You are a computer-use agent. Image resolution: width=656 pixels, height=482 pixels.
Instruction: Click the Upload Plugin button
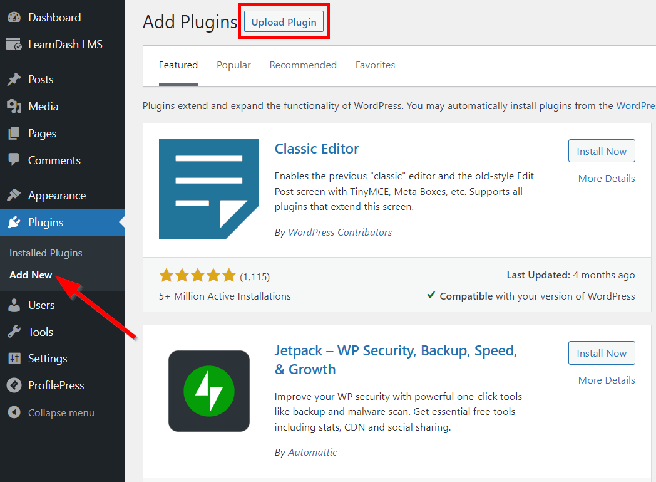(x=284, y=22)
